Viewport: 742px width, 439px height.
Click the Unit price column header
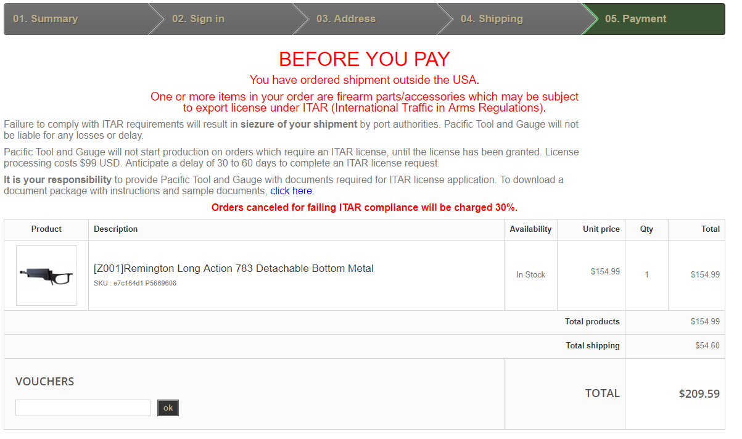601,229
